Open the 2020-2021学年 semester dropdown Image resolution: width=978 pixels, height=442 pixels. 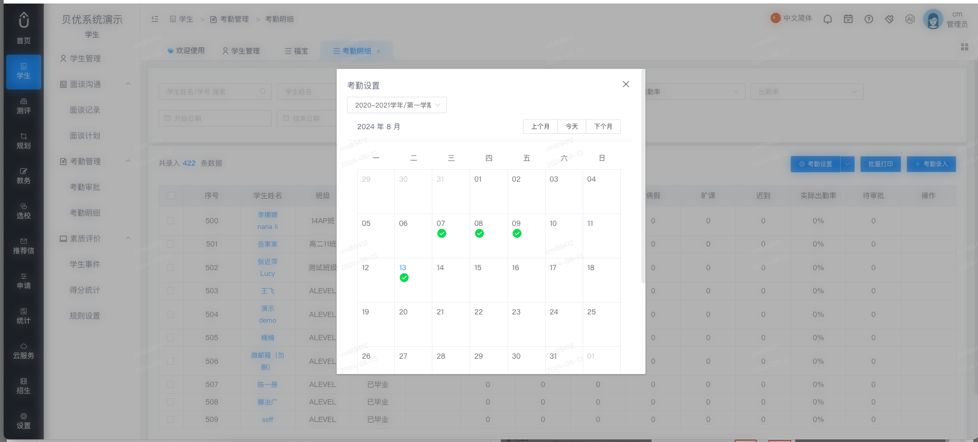(397, 105)
